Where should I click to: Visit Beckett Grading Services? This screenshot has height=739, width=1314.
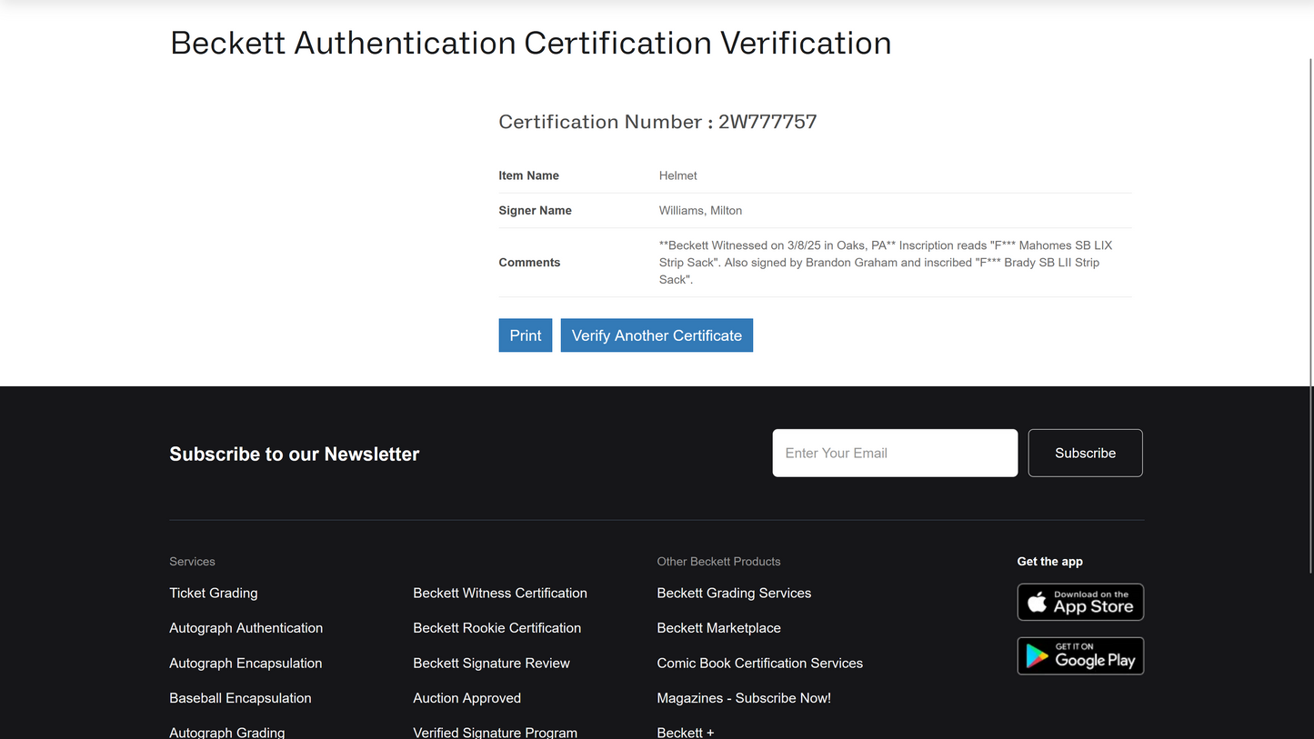point(734,593)
